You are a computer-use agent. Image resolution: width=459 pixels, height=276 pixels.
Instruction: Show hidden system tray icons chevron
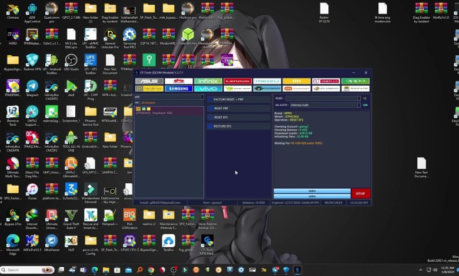pyautogui.click(x=420, y=270)
